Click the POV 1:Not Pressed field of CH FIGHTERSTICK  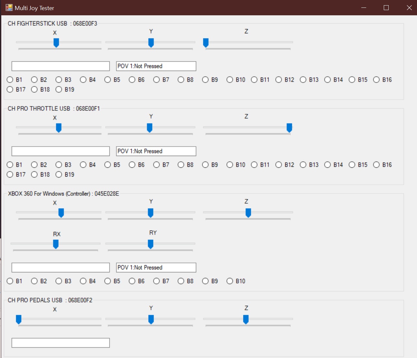156,66
